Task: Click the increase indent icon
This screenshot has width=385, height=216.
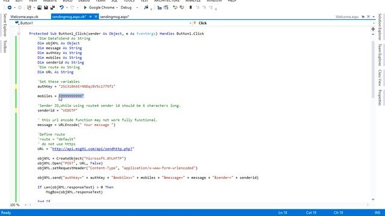Action: pyautogui.click(x=166, y=8)
